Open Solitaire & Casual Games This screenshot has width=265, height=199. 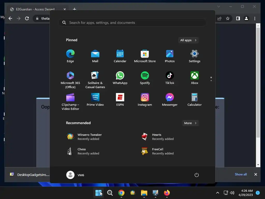tap(95, 80)
